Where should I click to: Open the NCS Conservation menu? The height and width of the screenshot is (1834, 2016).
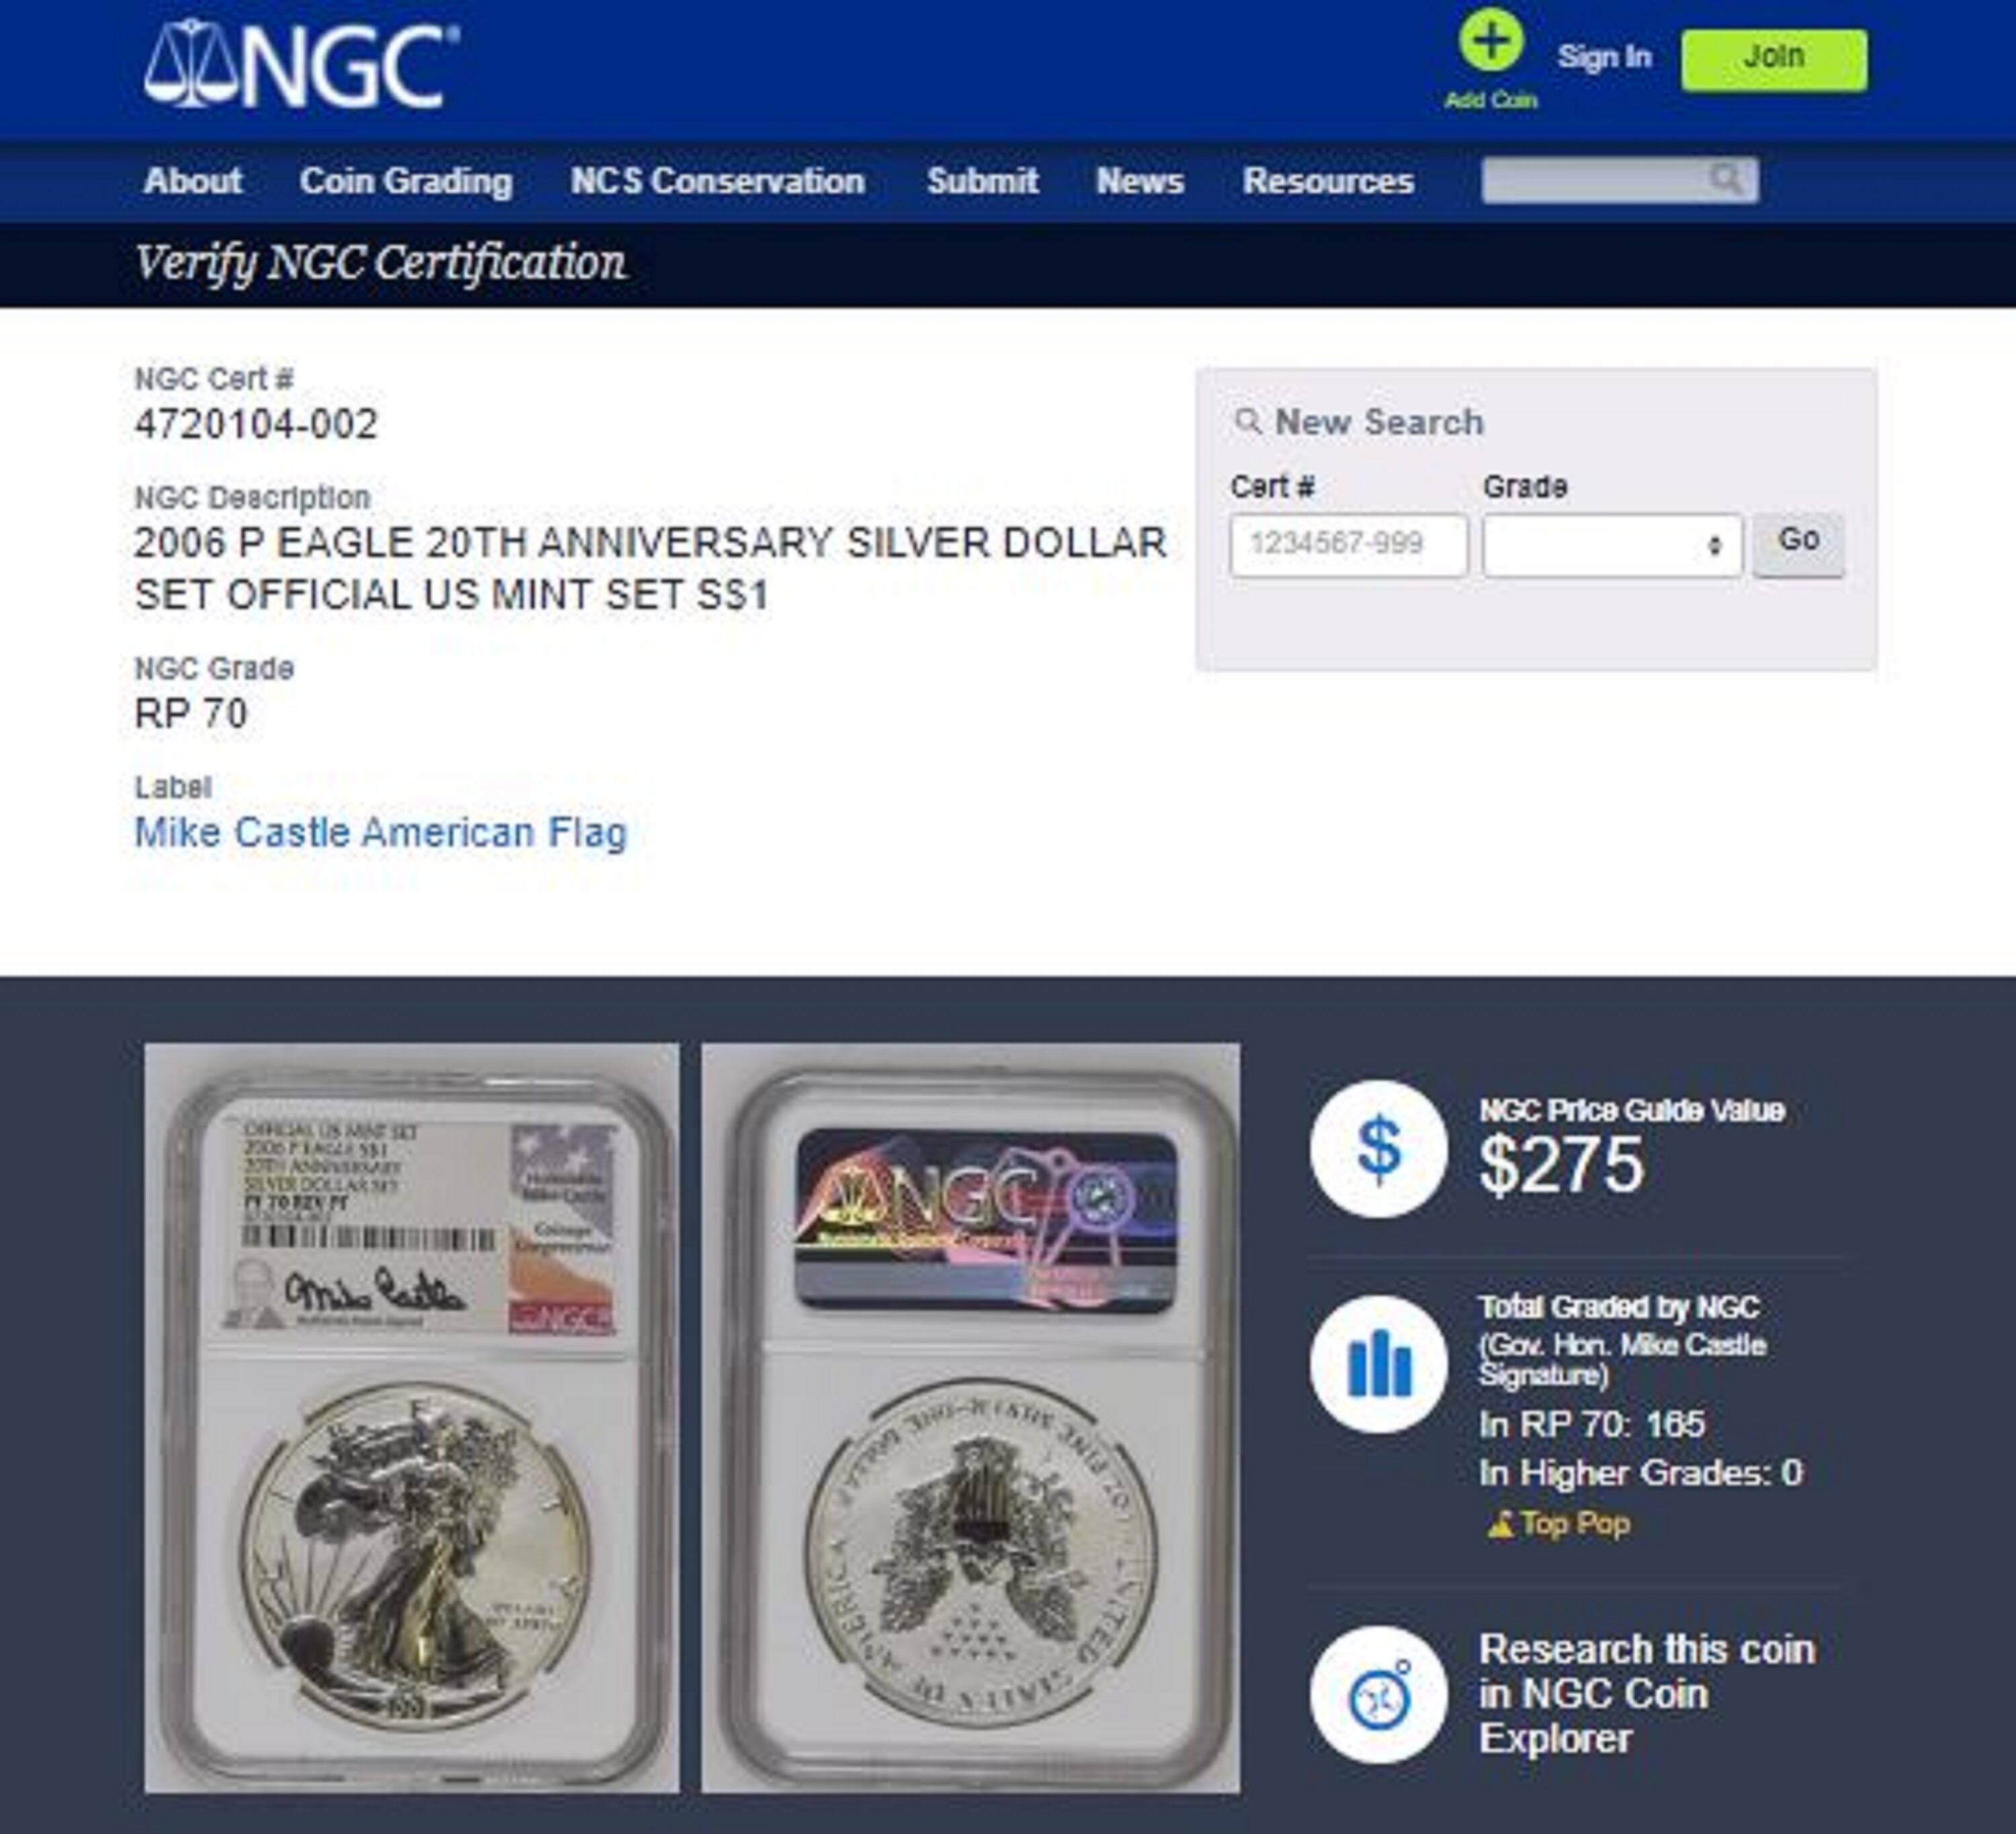coord(717,181)
